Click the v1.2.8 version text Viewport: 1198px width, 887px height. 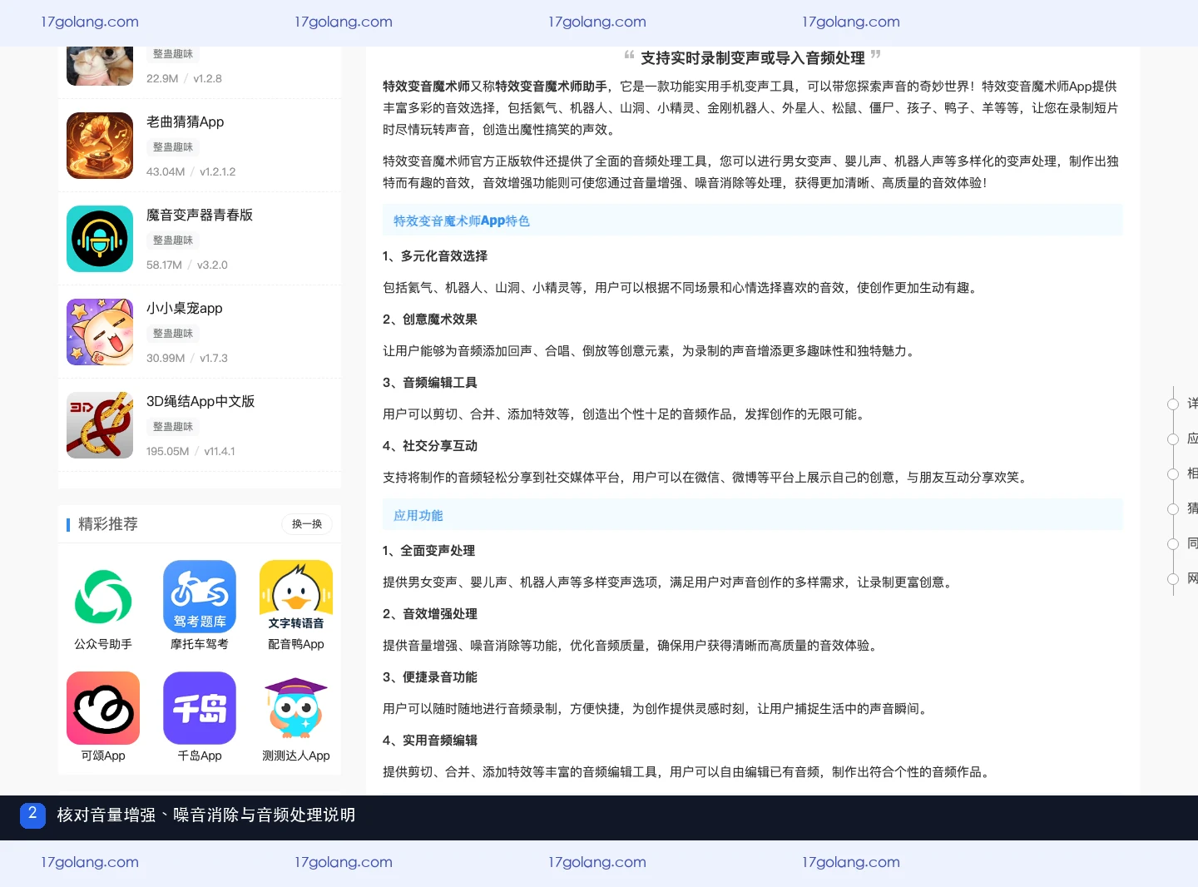[x=208, y=78]
